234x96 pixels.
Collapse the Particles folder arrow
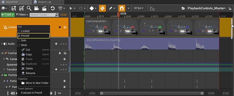click(x=2, y=75)
